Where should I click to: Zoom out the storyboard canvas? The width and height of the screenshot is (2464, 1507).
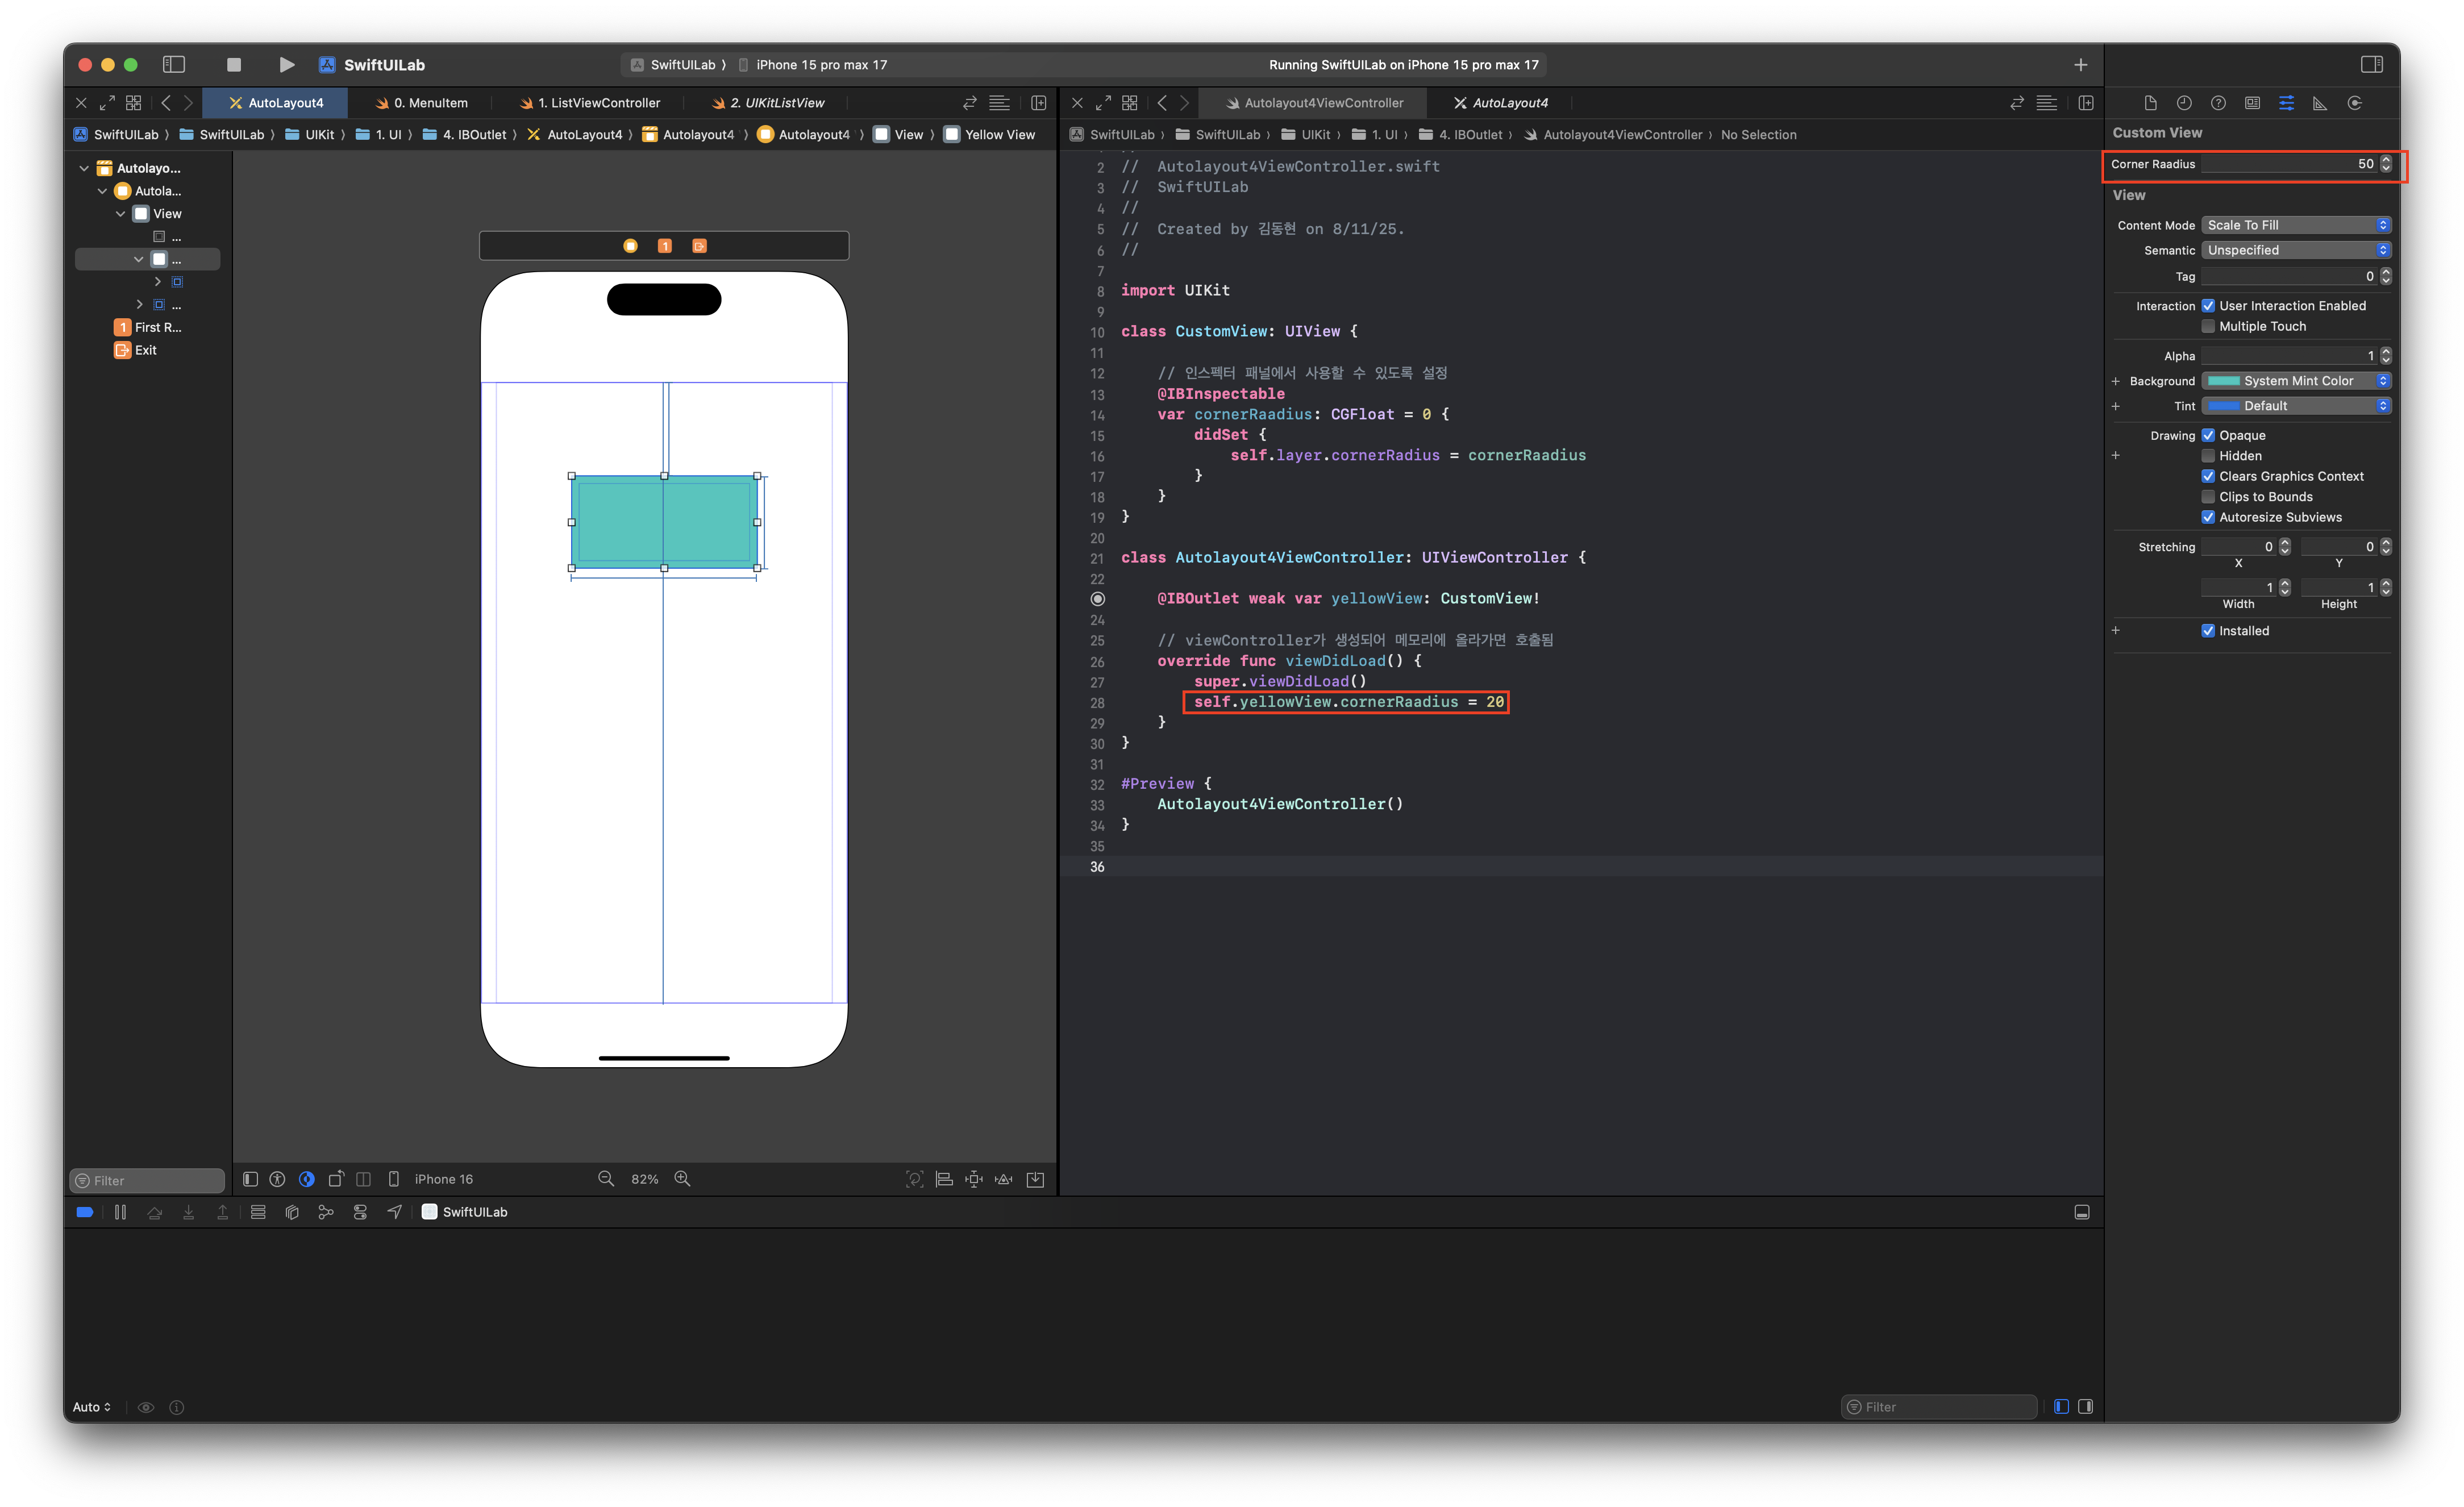coord(605,1179)
